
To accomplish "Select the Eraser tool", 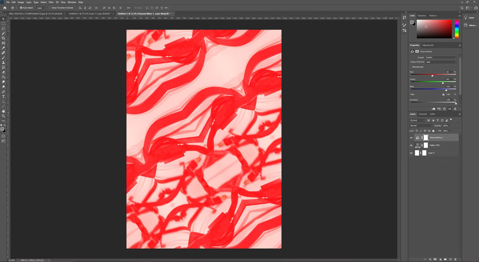I will 3,72.
